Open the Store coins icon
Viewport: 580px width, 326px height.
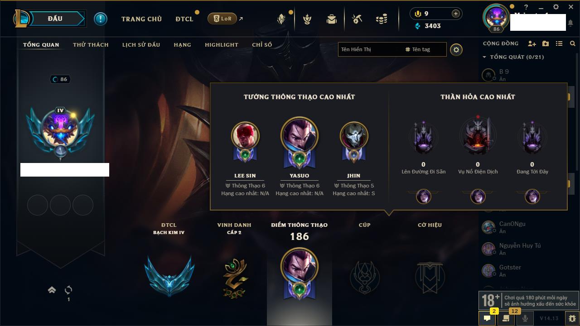tap(382, 19)
